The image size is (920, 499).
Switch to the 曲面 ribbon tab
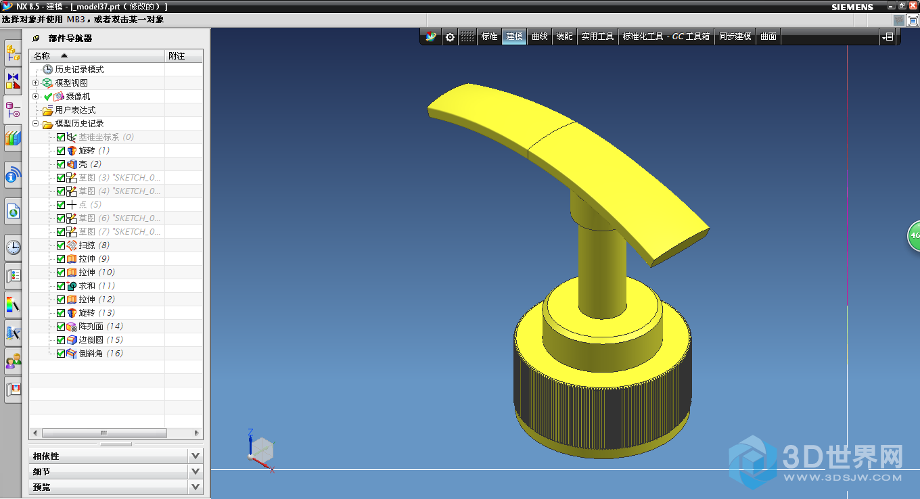pos(768,37)
